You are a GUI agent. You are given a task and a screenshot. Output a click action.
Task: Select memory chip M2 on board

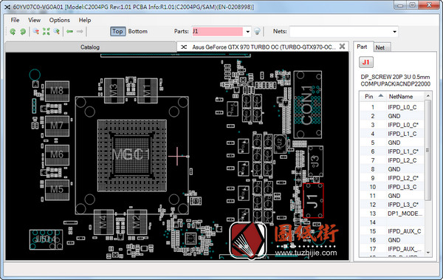(x=137, y=222)
